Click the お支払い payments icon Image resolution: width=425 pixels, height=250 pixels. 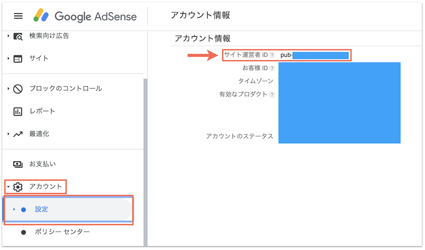pos(18,164)
